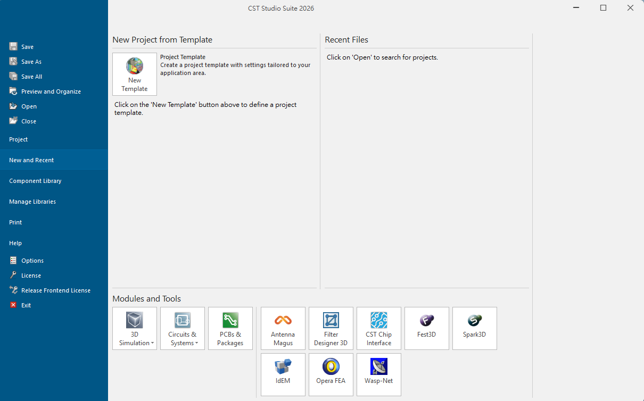The image size is (644, 401).
Task: Click the Save As icon
Action: pos(13,62)
